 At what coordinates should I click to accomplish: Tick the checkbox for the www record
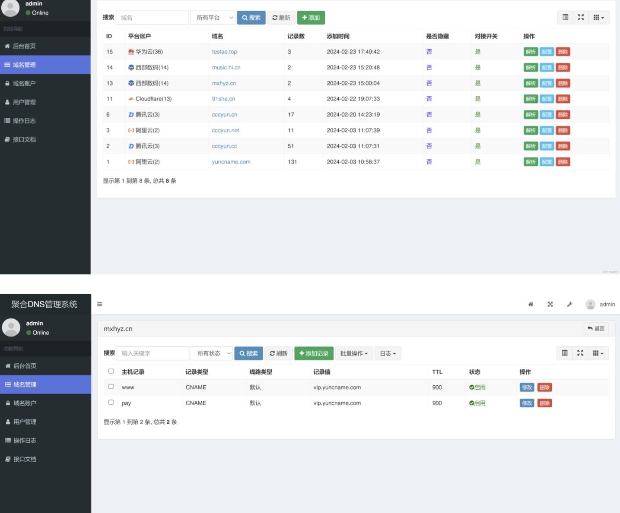point(111,387)
